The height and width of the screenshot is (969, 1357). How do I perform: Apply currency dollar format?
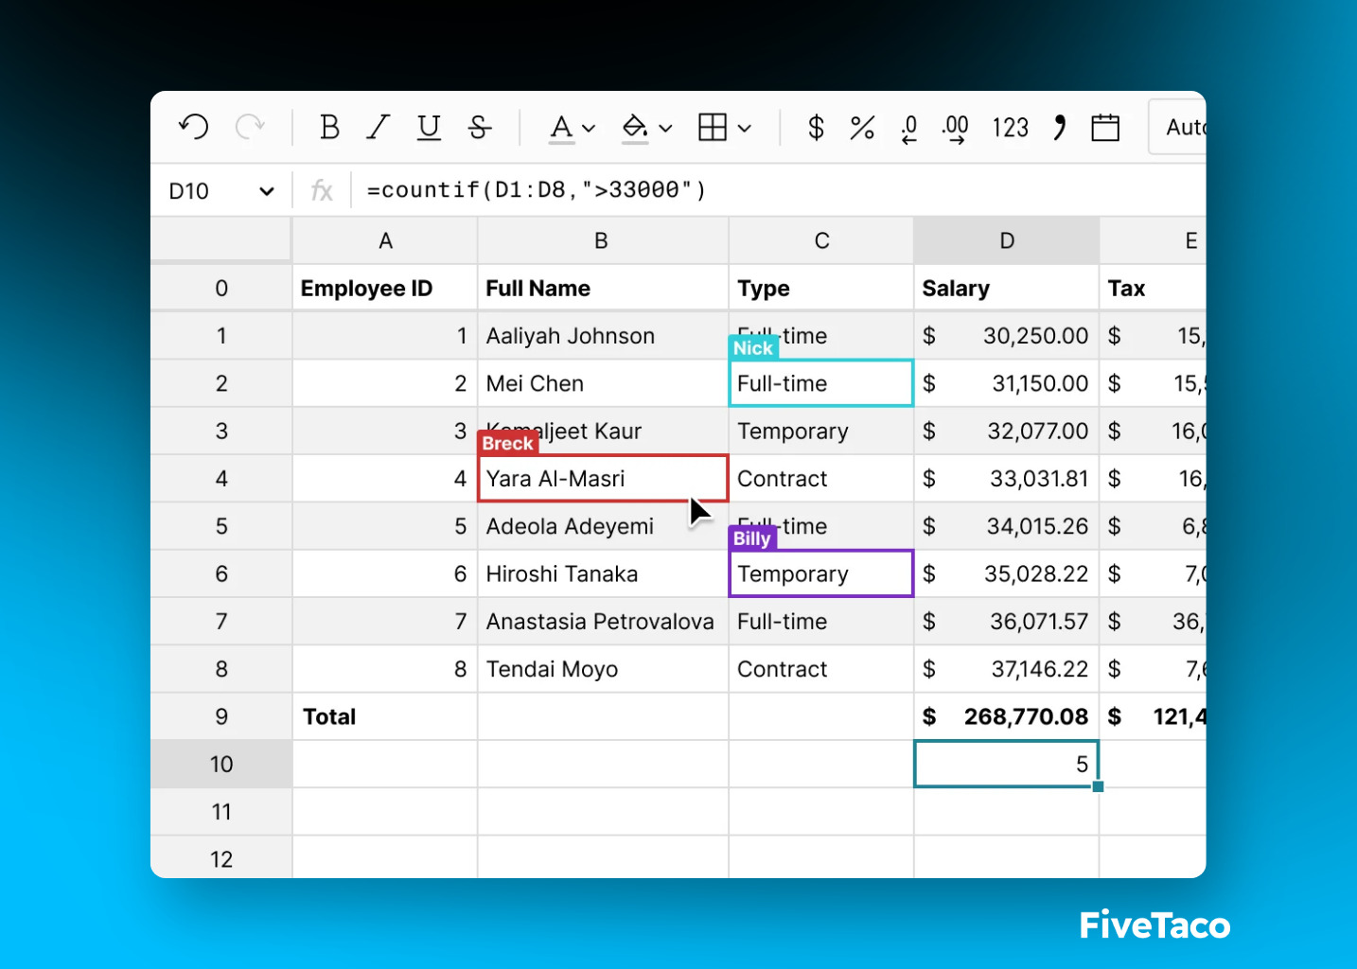(816, 127)
